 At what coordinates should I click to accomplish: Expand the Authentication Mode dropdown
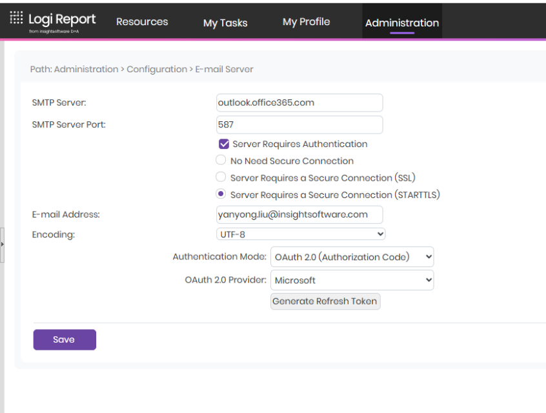pyautogui.click(x=352, y=257)
